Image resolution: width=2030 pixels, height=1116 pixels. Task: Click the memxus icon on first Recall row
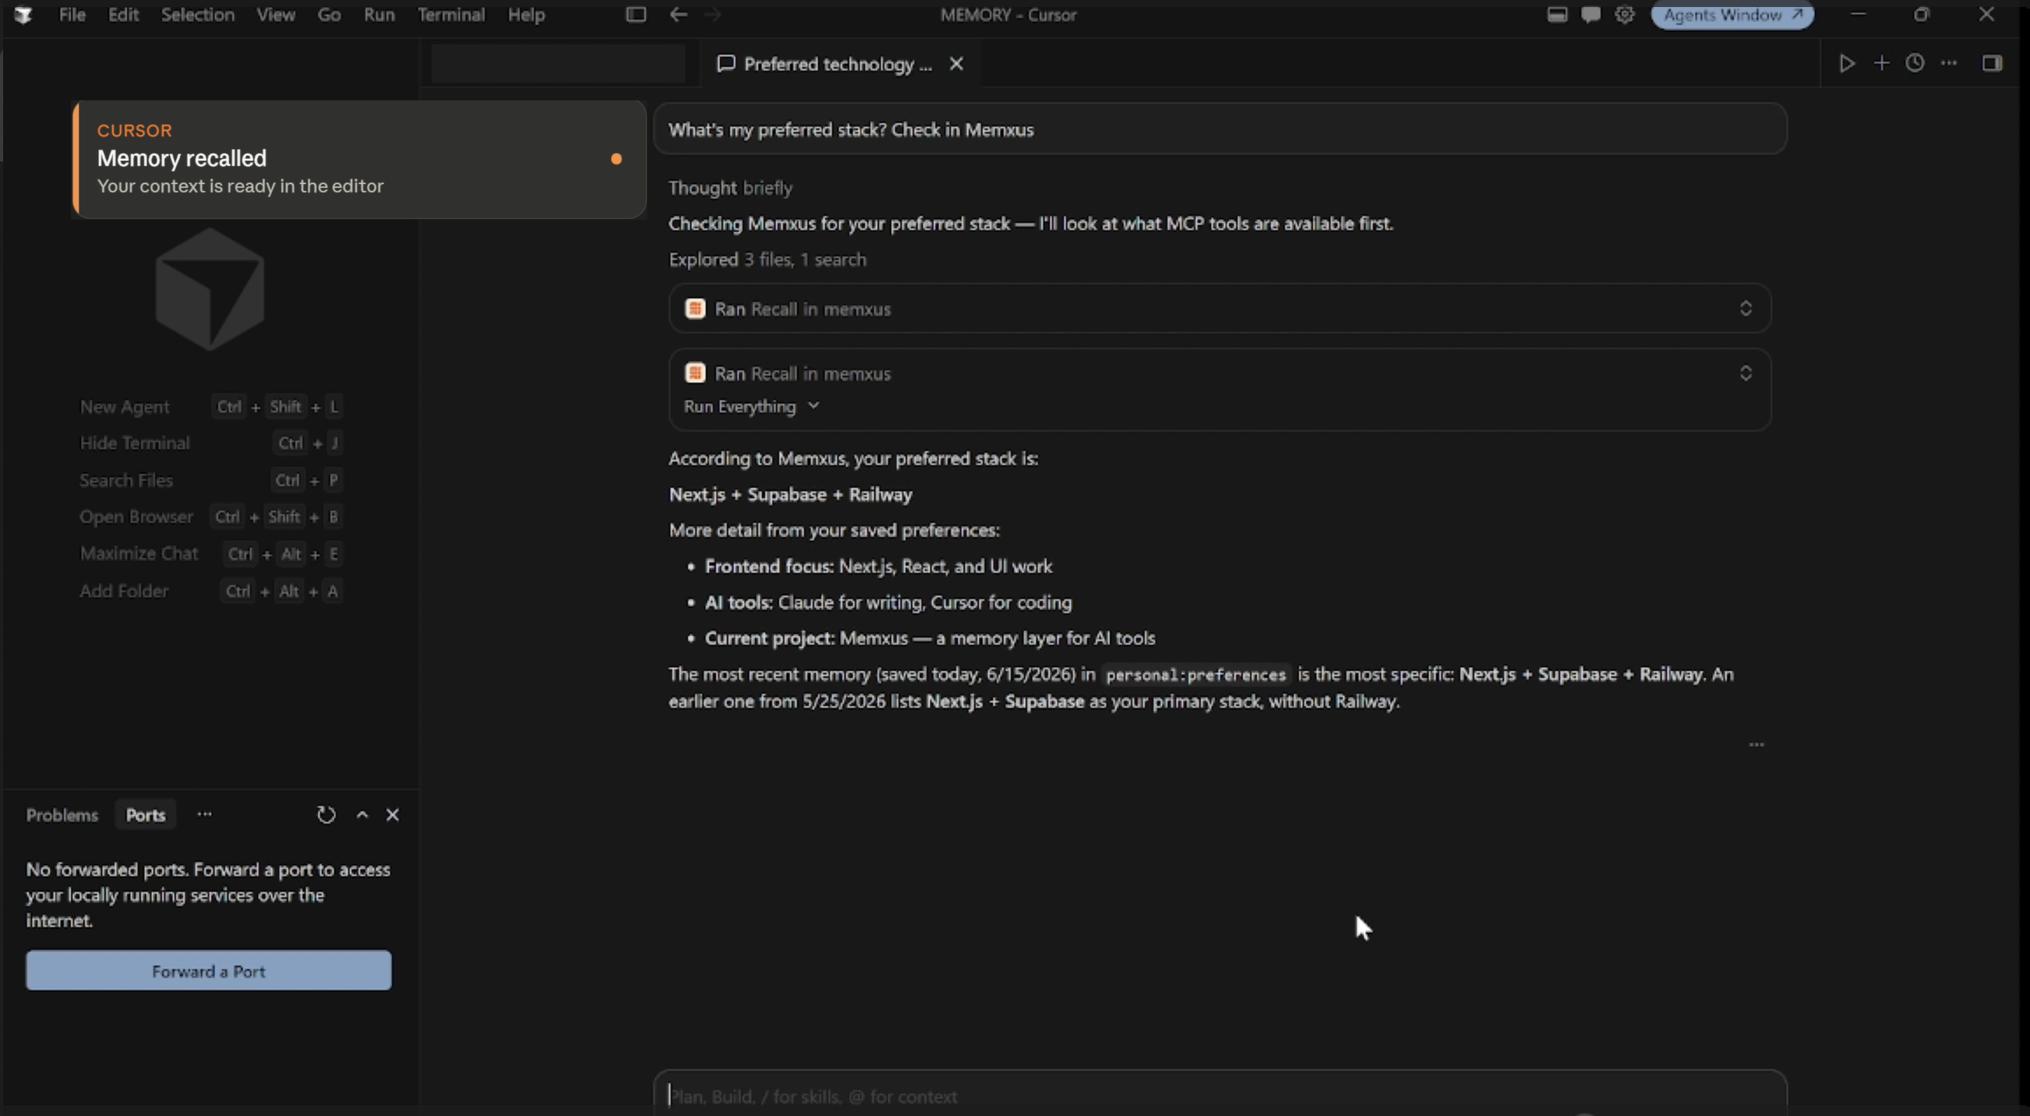695,308
